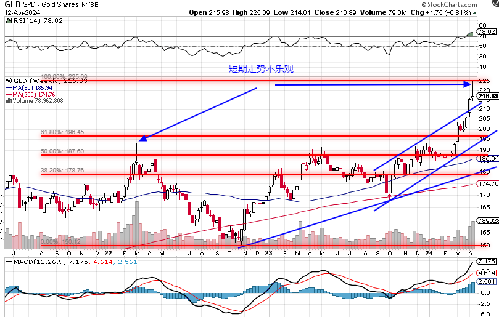Click the 38.20%: 178.76 Fibonacci label
The height and width of the screenshot is (317, 499).
(x=62, y=171)
